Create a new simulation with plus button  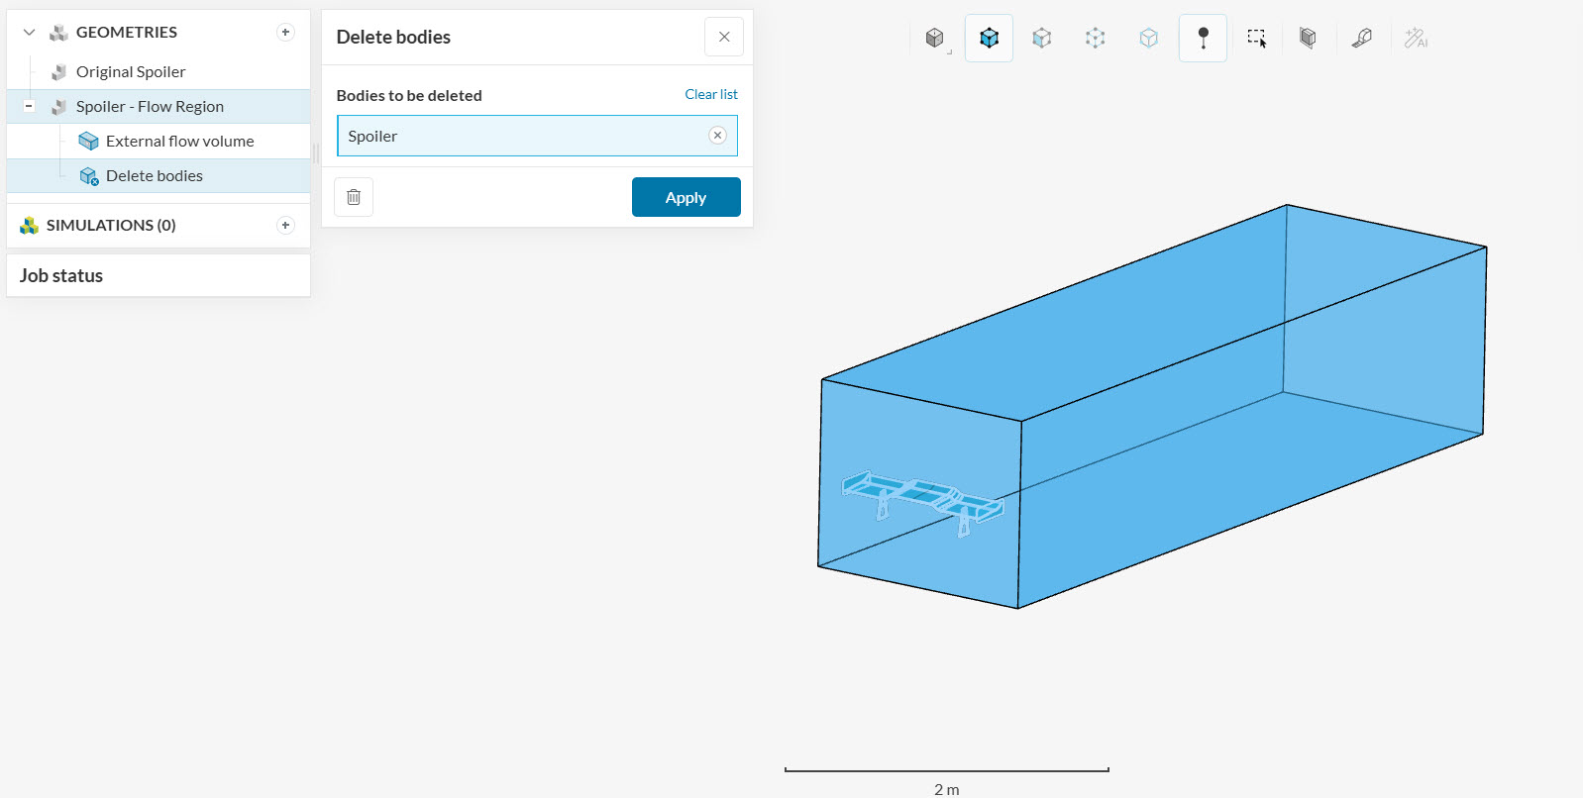(x=285, y=226)
